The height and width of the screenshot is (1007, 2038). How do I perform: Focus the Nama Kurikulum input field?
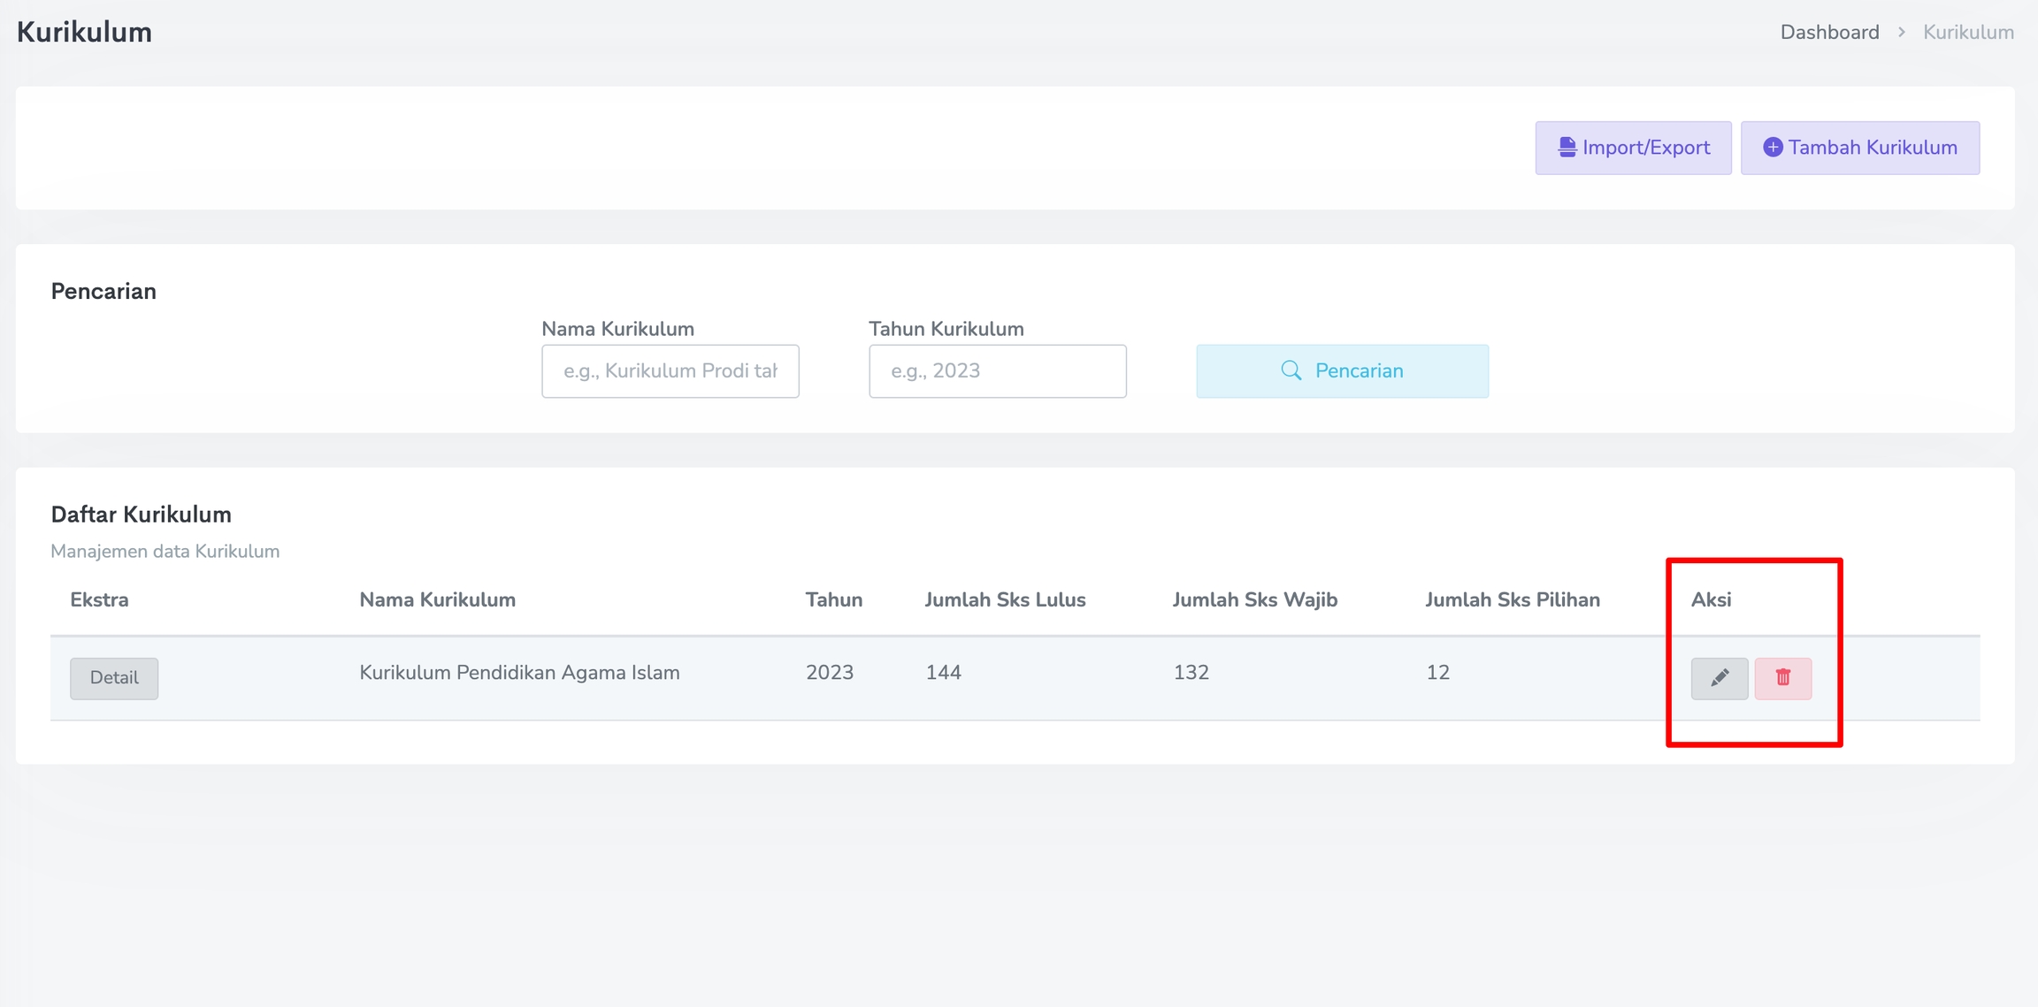[x=670, y=371]
